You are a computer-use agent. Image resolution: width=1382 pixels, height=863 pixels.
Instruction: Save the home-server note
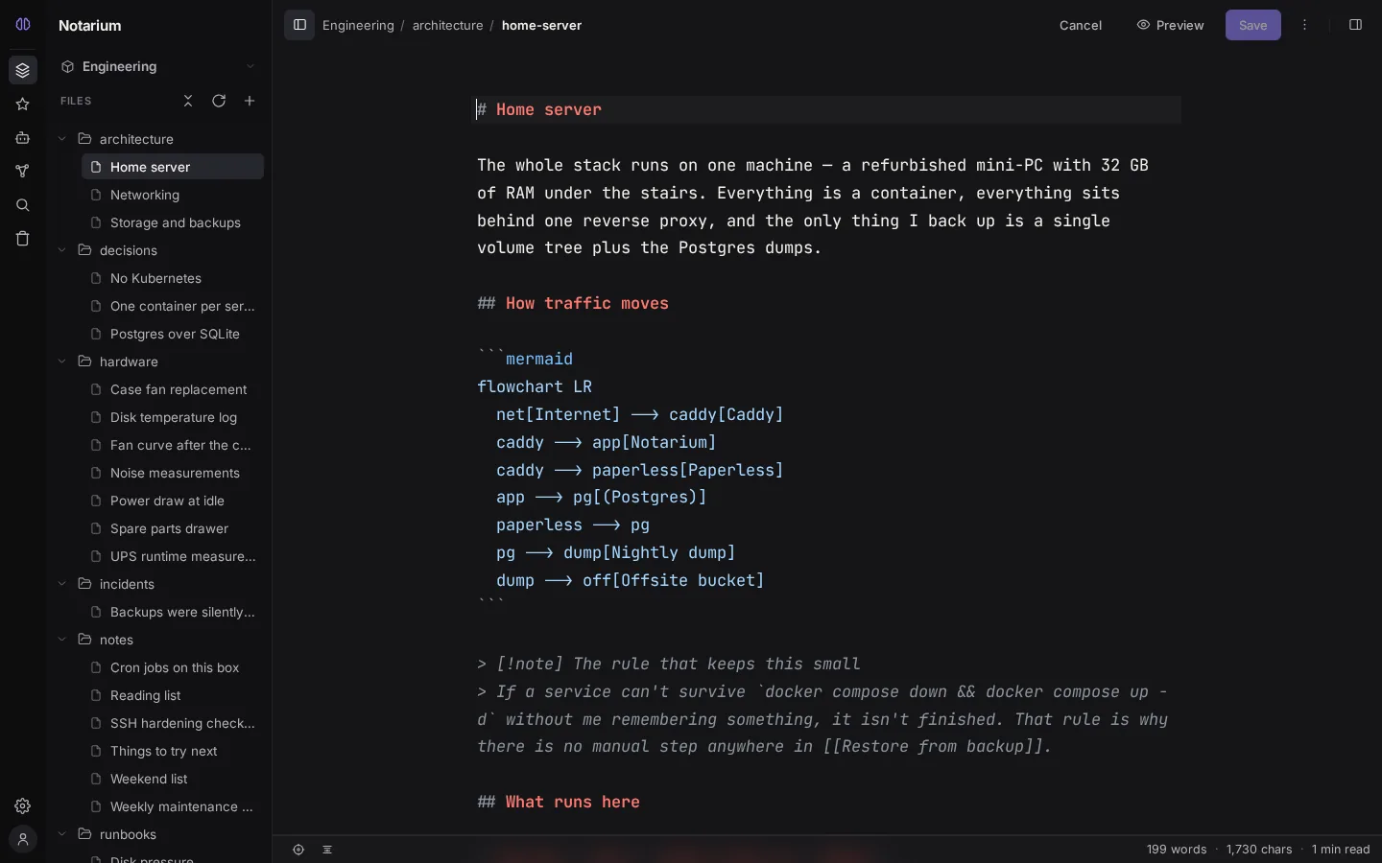point(1253,26)
